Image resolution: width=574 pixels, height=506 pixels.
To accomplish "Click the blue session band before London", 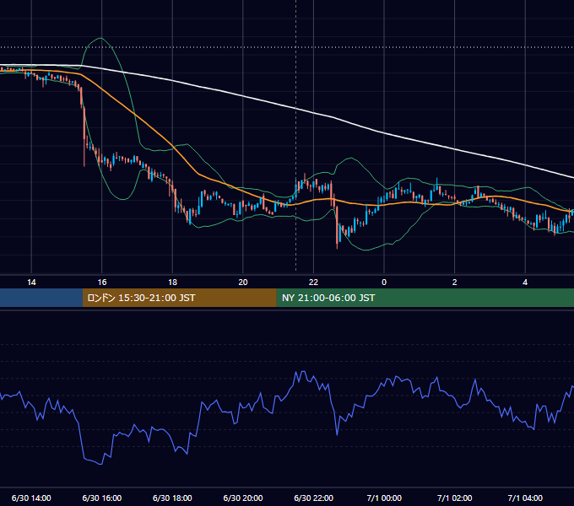I will point(41,298).
